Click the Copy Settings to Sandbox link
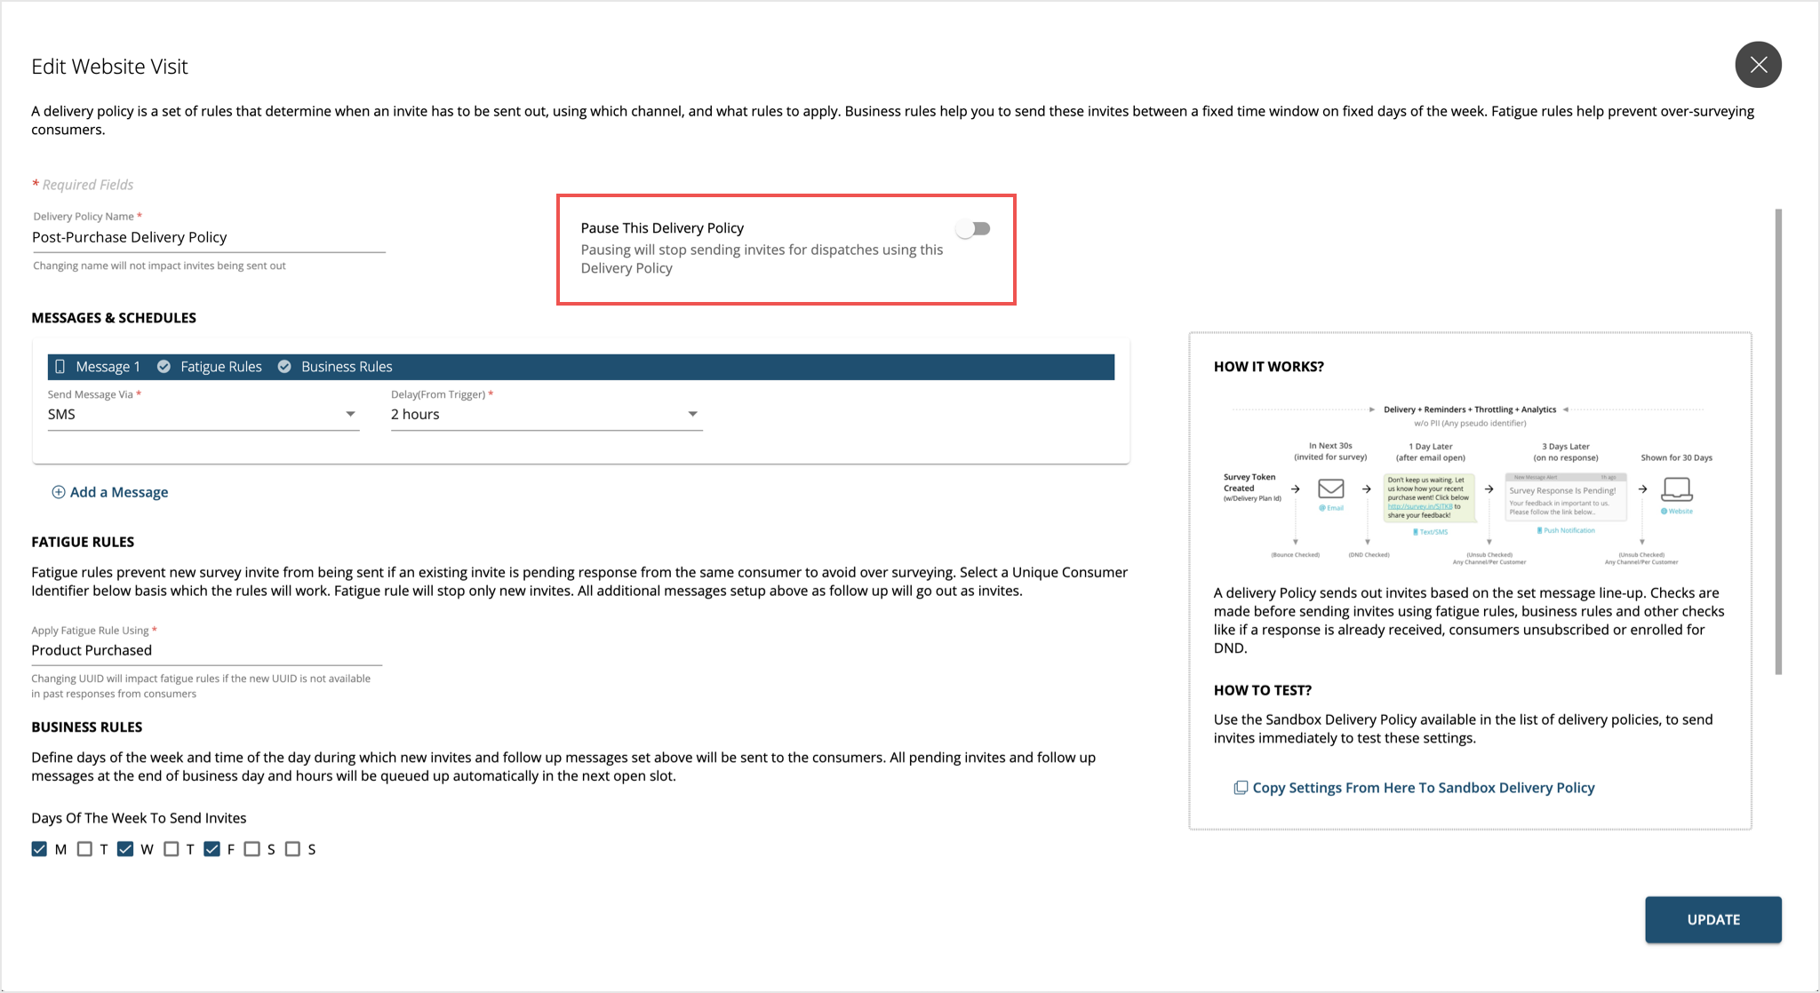 [1425, 788]
